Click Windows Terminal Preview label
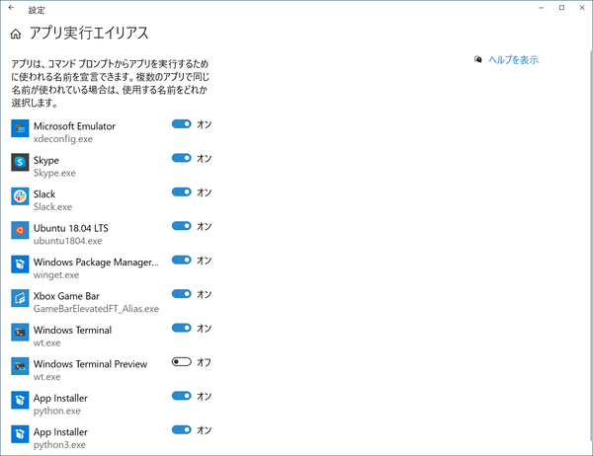The image size is (593, 456). click(90, 364)
